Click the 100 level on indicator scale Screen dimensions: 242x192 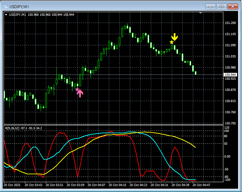[226, 131]
